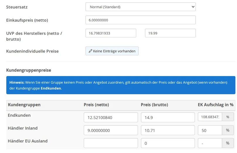
Task: Click the Preis (brutto) column header
Action: (154, 105)
